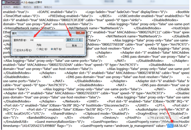
Task: Click the <IOAPIC enabled="false"/> text
Action: (x=57, y=12)
